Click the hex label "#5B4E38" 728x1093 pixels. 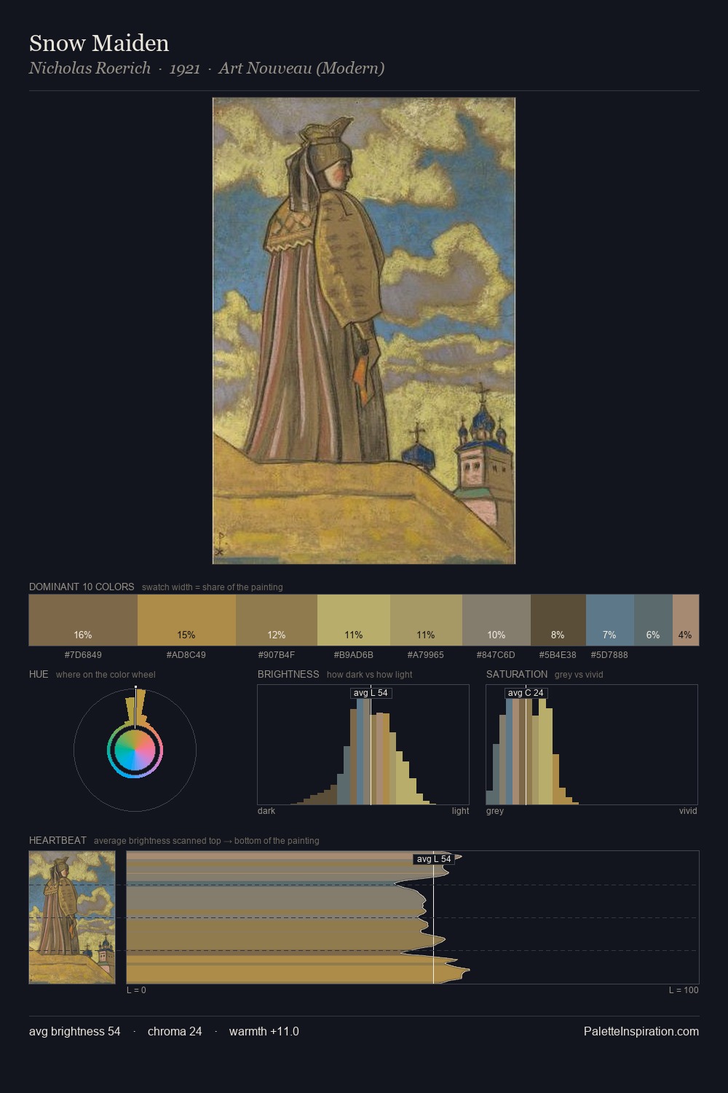click(558, 654)
